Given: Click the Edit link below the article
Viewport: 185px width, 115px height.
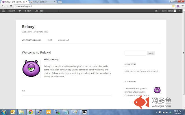Looking at the screenshot, I should (24, 90).
